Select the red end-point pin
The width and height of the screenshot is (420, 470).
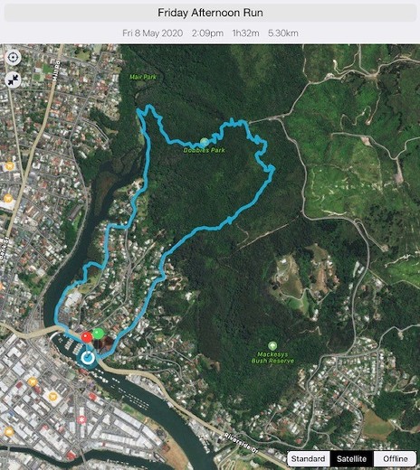point(87,337)
